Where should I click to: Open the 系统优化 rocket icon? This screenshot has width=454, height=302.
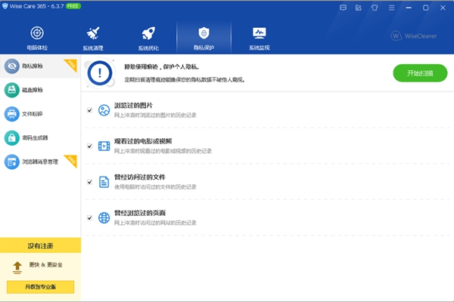point(148,39)
